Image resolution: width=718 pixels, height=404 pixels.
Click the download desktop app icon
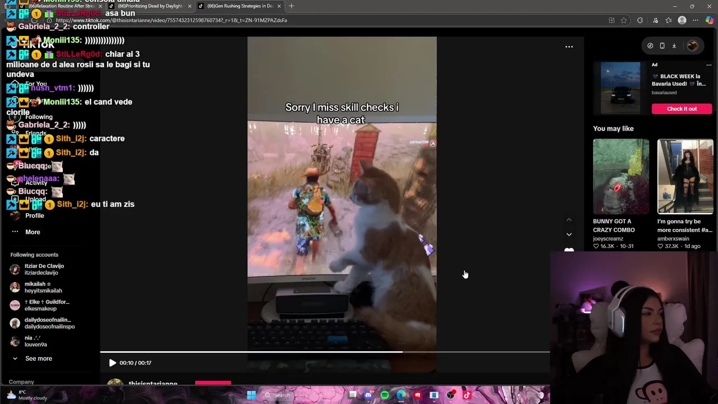[674, 46]
